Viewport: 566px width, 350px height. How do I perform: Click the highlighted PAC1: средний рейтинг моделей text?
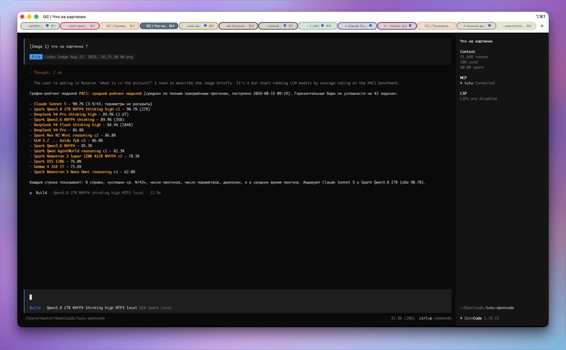point(111,94)
